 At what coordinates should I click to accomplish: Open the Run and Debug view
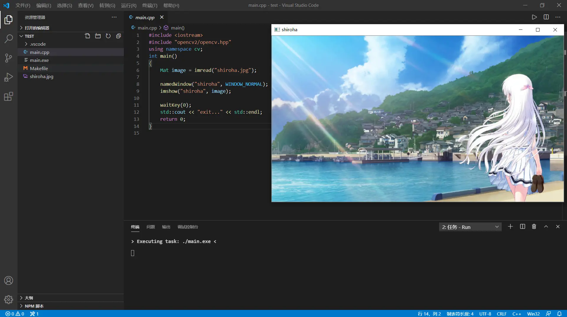point(9,77)
